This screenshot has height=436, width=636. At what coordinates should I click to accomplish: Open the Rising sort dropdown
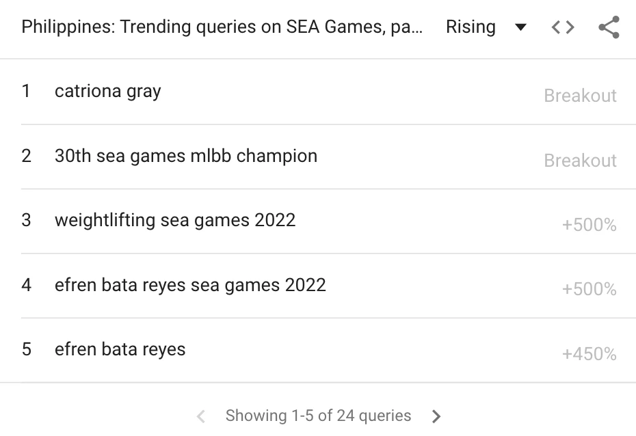pos(486,27)
